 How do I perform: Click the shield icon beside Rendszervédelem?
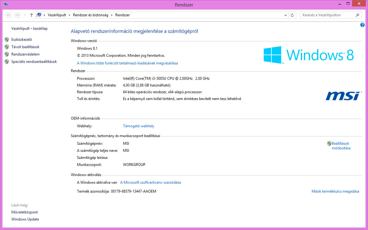[x=7, y=54]
